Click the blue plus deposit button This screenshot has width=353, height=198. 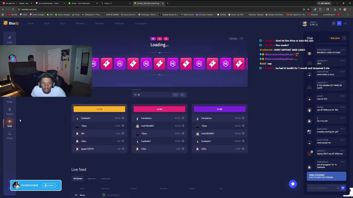[339, 23]
